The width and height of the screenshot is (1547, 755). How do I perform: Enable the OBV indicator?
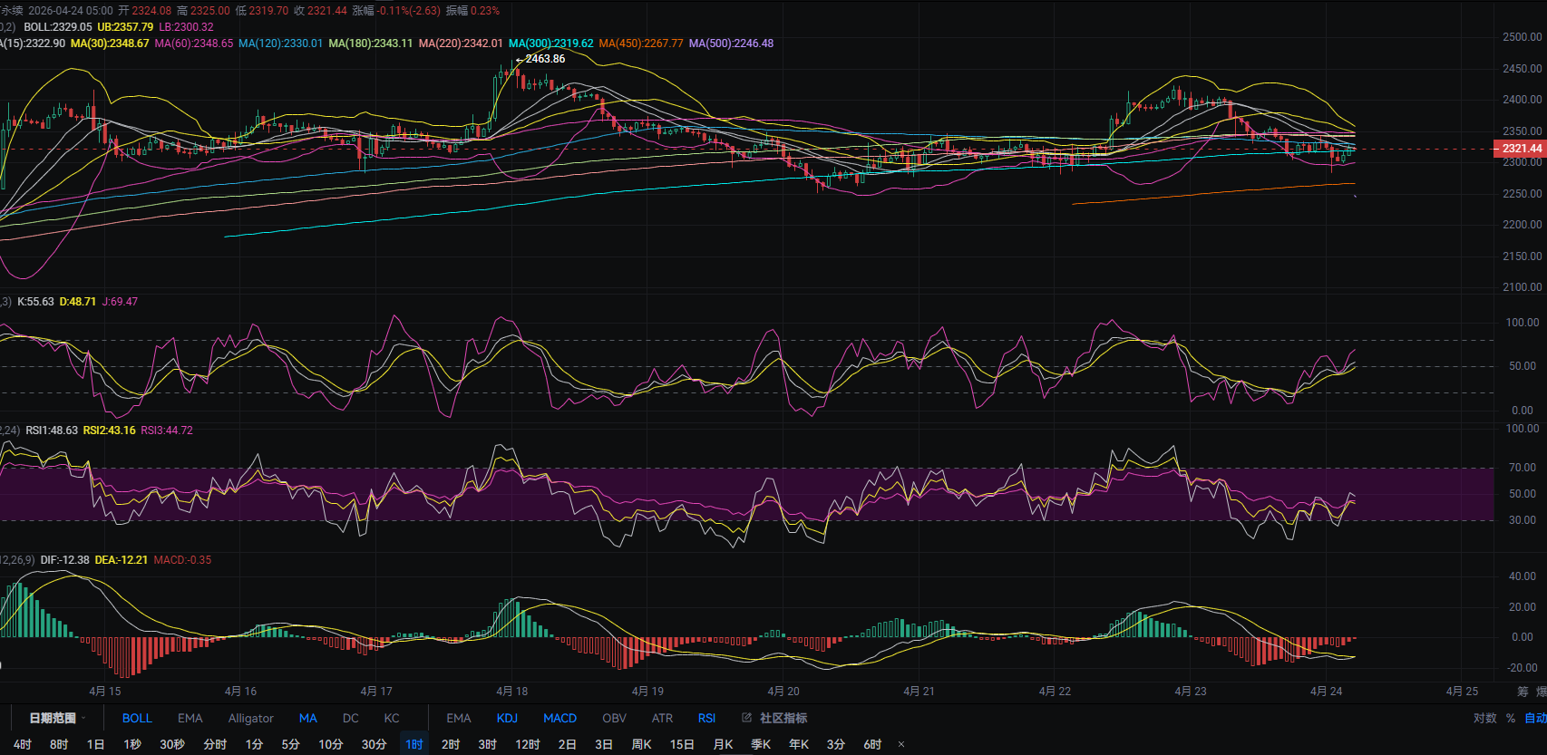[x=614, y=718]
